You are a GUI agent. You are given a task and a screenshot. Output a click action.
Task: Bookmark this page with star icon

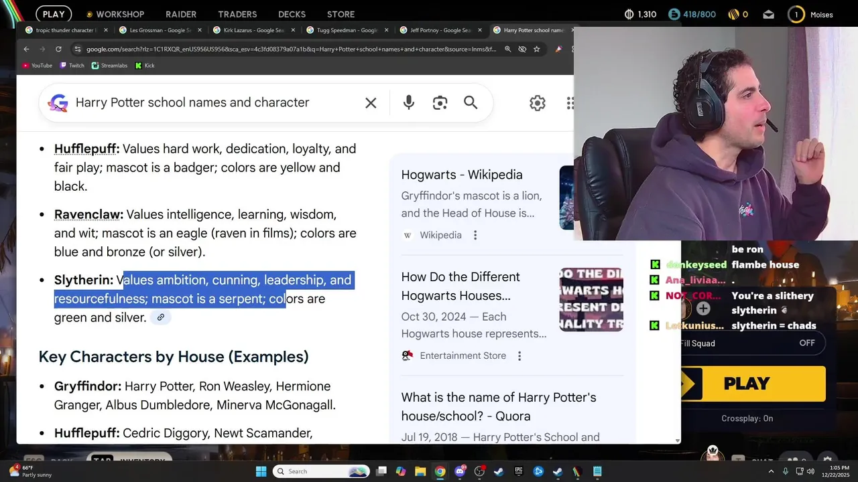(x=536, y=49)
